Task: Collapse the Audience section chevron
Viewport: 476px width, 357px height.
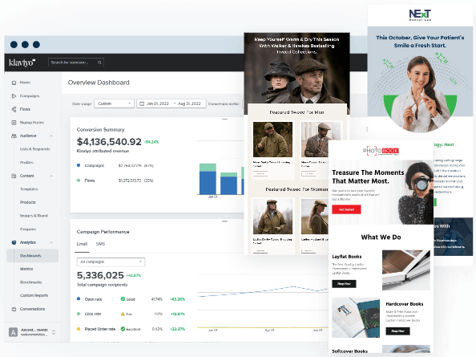Action: (51, 136)
